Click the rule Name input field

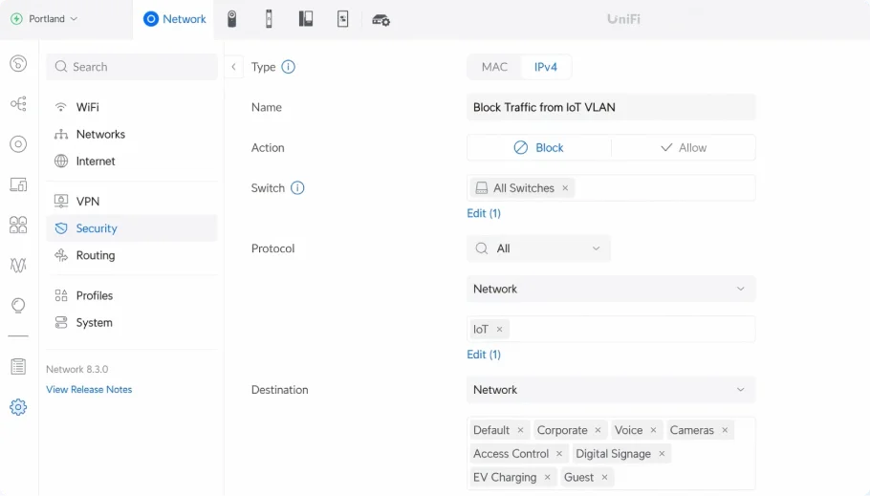(x=611, y=107)
